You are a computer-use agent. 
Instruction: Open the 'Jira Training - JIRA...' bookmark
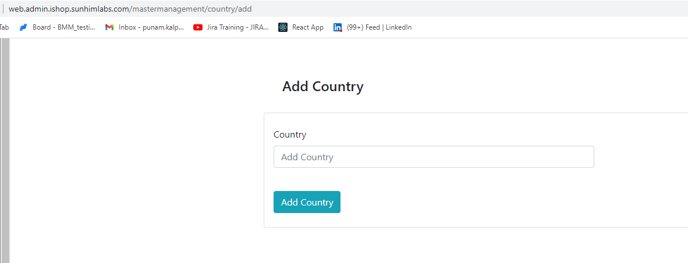coord(237,27)
